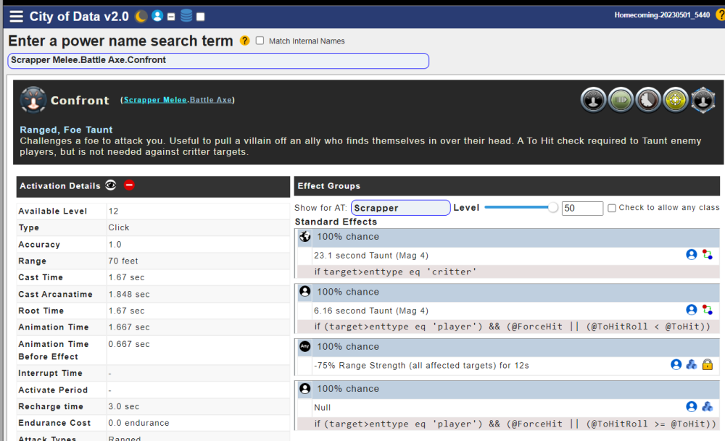Click the power name search field
Viewport: 725px width, 441px height.
tap(217, 61)
